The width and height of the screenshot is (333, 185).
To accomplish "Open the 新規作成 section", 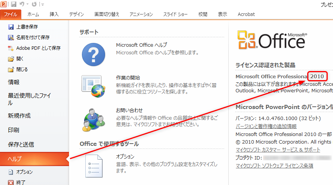I will (19, 116).
